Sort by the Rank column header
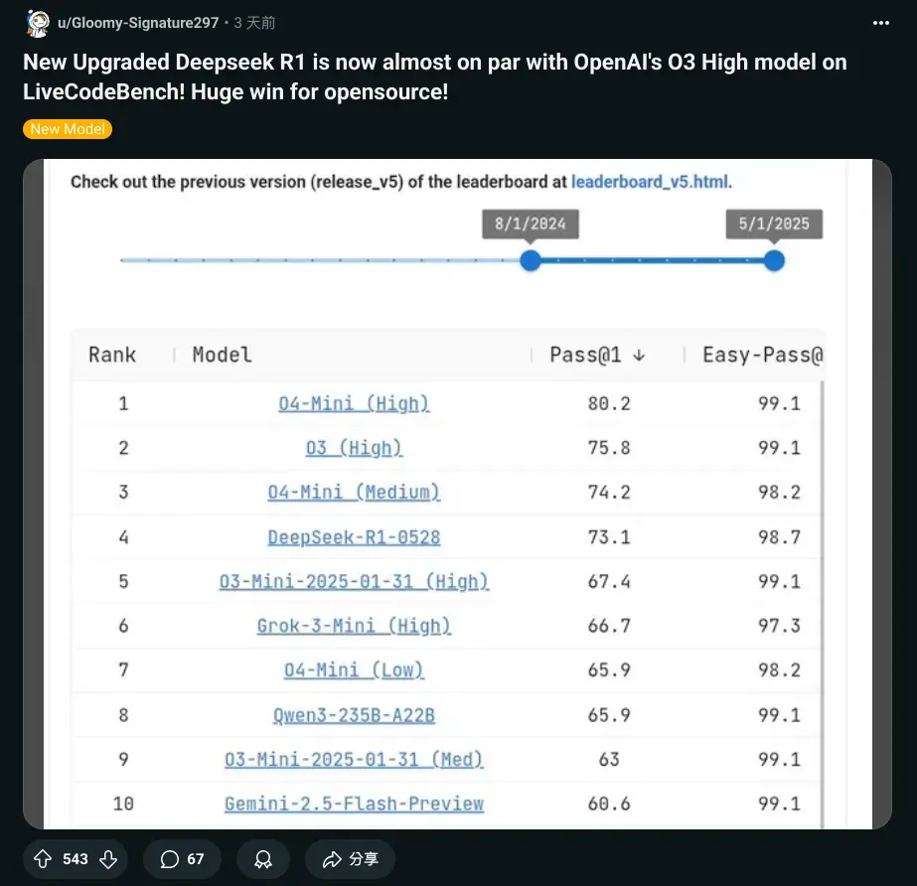The image size is (917, 886). [x=112, y=355]
